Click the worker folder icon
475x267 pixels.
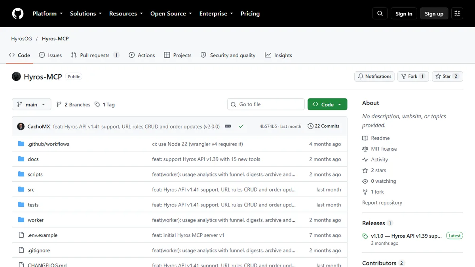[21, 220]
